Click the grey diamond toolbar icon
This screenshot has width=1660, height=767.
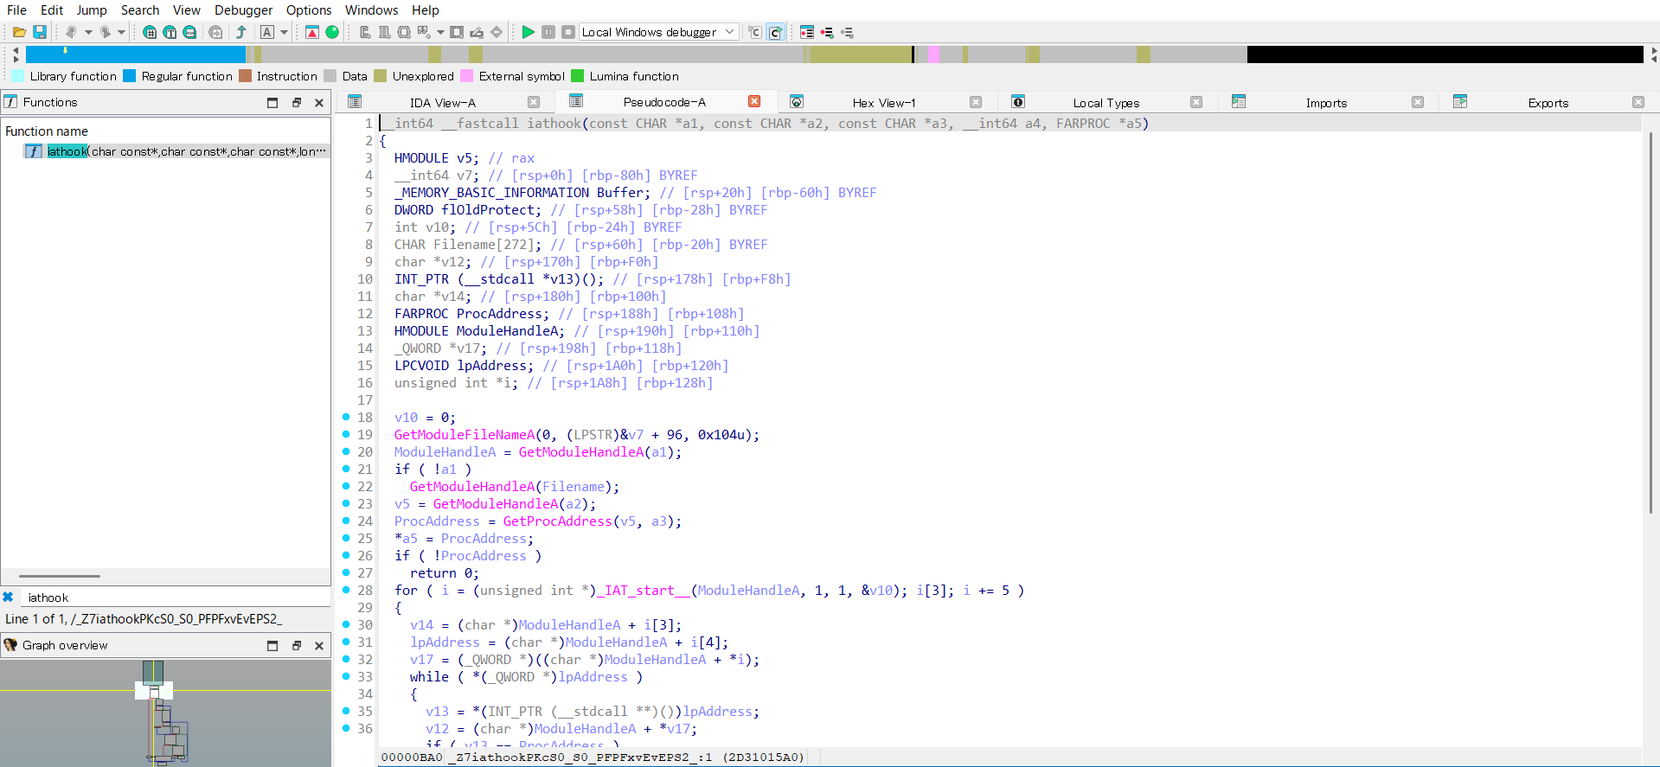pos(497,32)
